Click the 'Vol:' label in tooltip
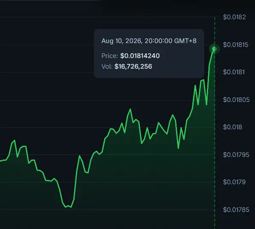 [107, 67]
